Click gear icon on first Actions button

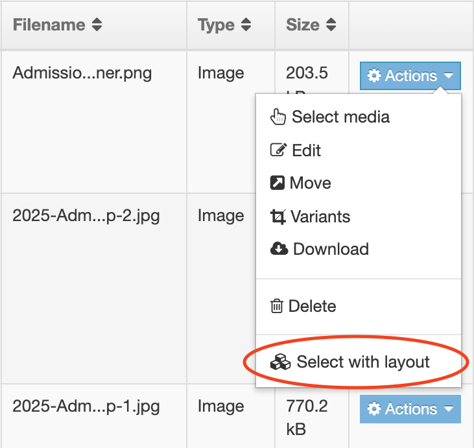[374, 76]
